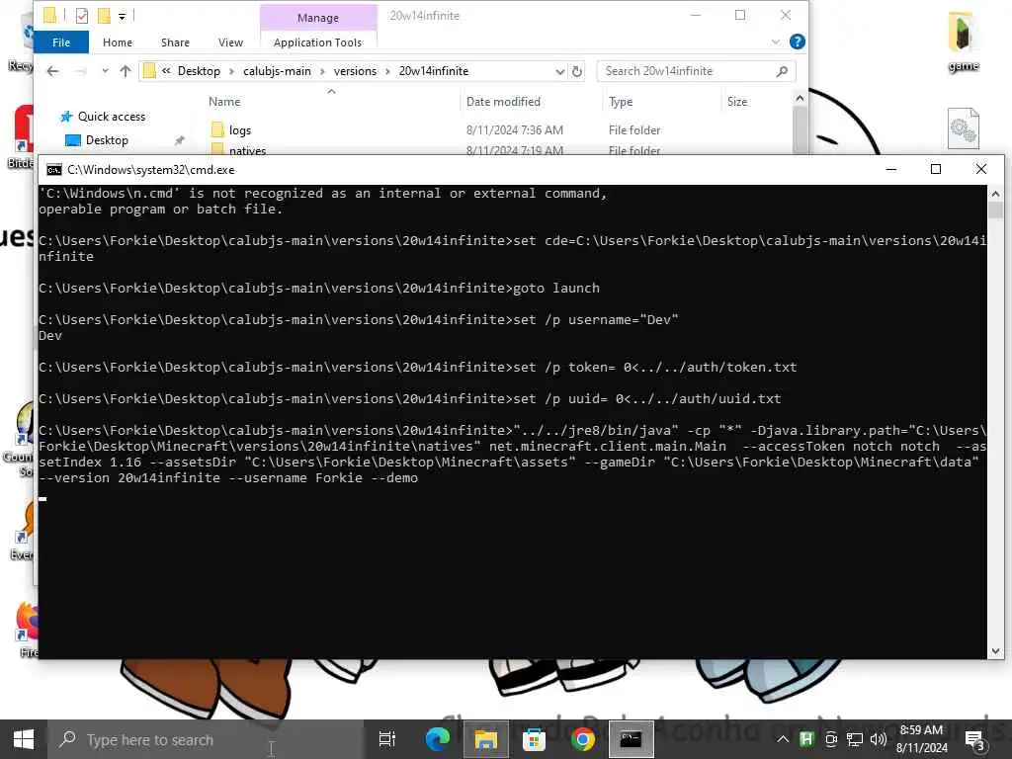
Task: Launch Microsoft Edge from taskbar
Action: pyautogui.click(x=437, y=739)
